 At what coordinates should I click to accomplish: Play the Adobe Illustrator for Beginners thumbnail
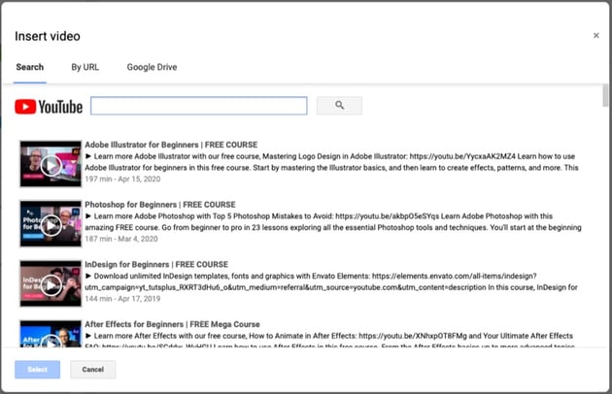(x=51, y=165)
